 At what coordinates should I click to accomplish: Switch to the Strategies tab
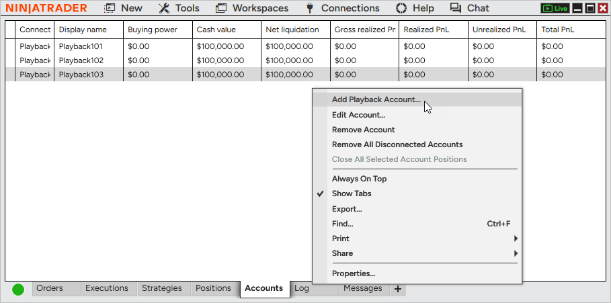164,289
